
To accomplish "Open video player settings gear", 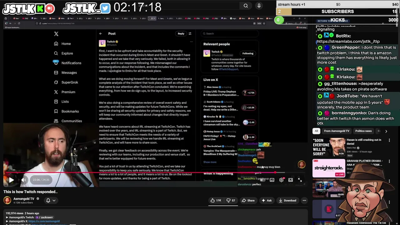I will pos(281,180).
